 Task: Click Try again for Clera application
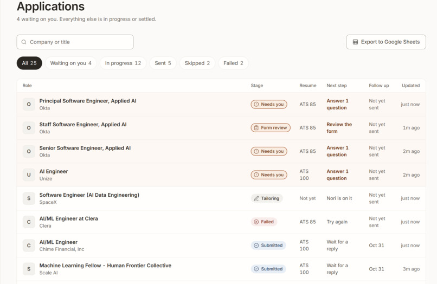tap(337, 222)
